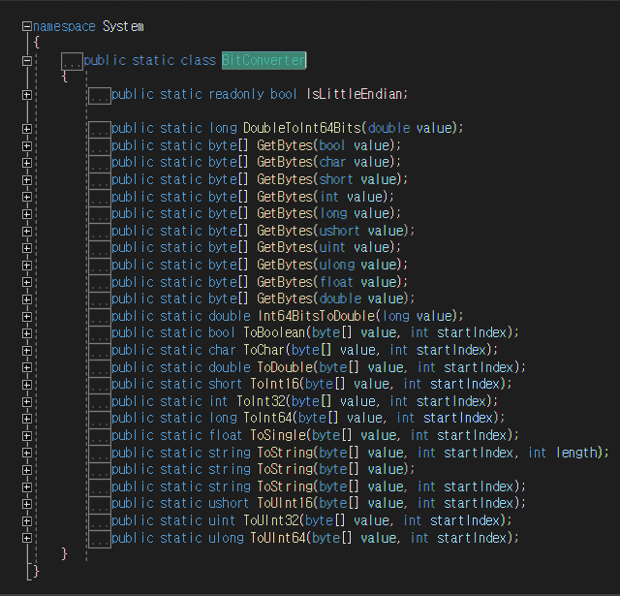Expand outlining for ToString with length parameter
This screenshot has width=620, height=596.
(x=27, y=453)
